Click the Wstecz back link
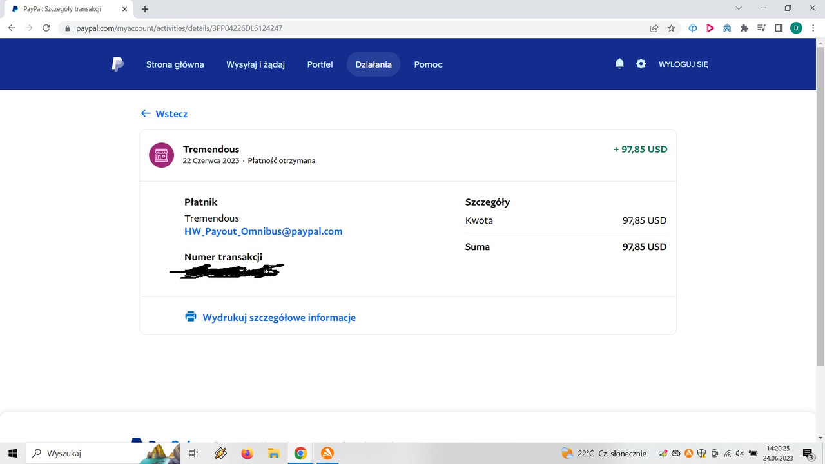 171,114
